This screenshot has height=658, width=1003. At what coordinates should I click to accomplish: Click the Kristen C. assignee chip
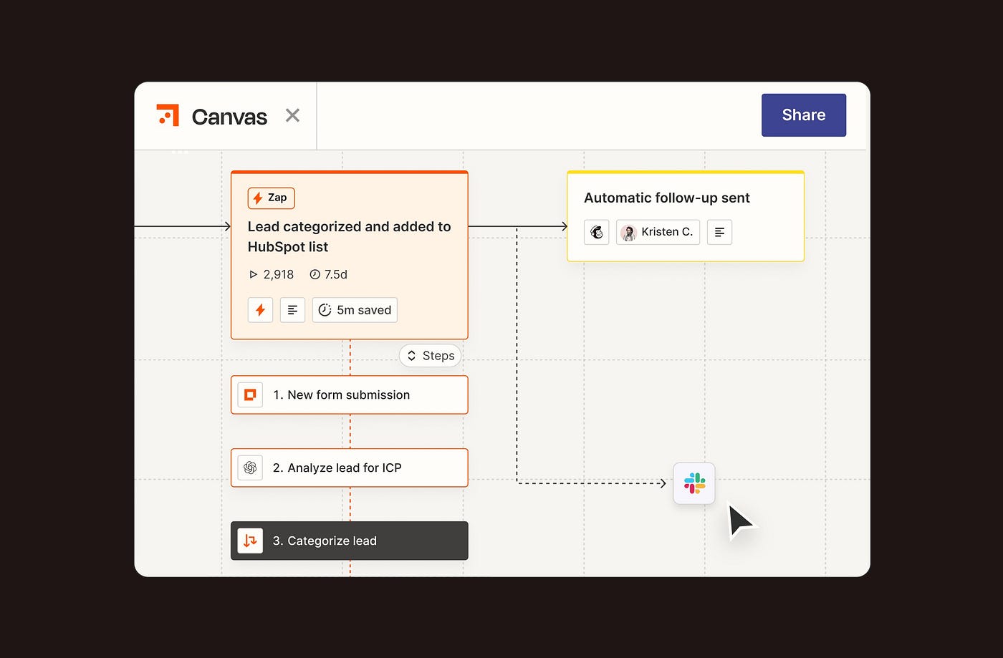point(658,232)
